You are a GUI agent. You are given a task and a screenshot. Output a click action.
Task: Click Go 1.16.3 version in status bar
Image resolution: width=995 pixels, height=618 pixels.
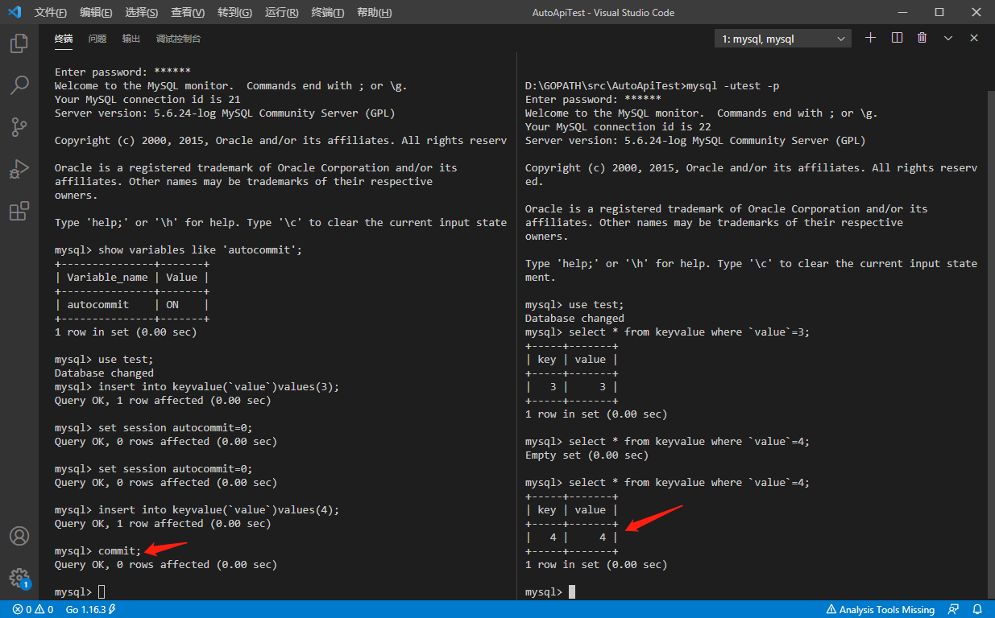click(x=91, y=609)
